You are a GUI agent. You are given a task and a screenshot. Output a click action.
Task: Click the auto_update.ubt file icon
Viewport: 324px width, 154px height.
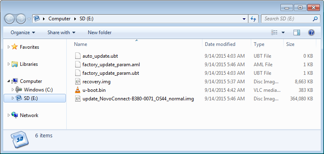click(x=78, y=56)
